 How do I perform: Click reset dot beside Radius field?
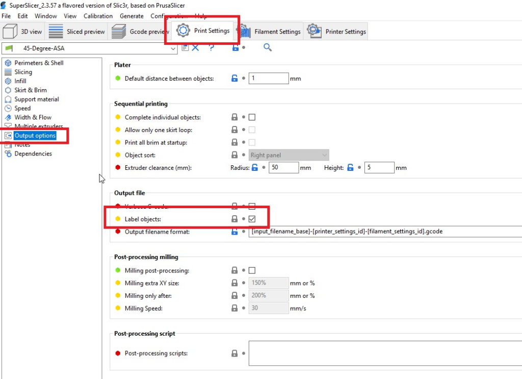[x=264, y=167]
